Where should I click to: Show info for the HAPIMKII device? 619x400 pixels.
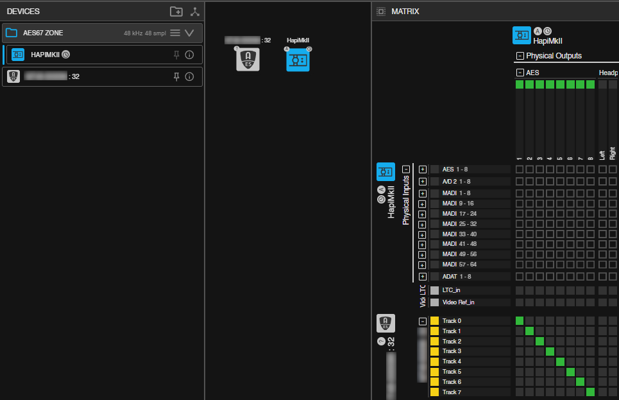coord(189,55)
